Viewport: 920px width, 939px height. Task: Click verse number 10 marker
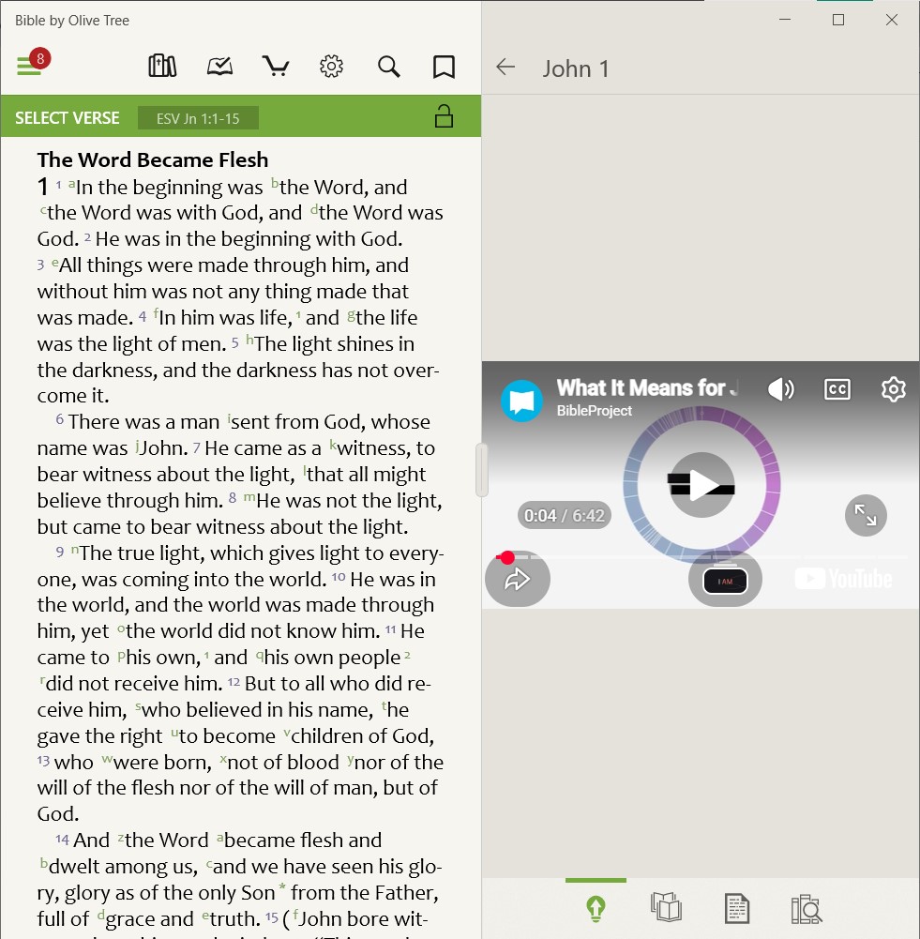coord(339,577)
